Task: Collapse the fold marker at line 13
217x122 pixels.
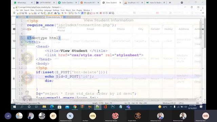Action: [26, 72]
